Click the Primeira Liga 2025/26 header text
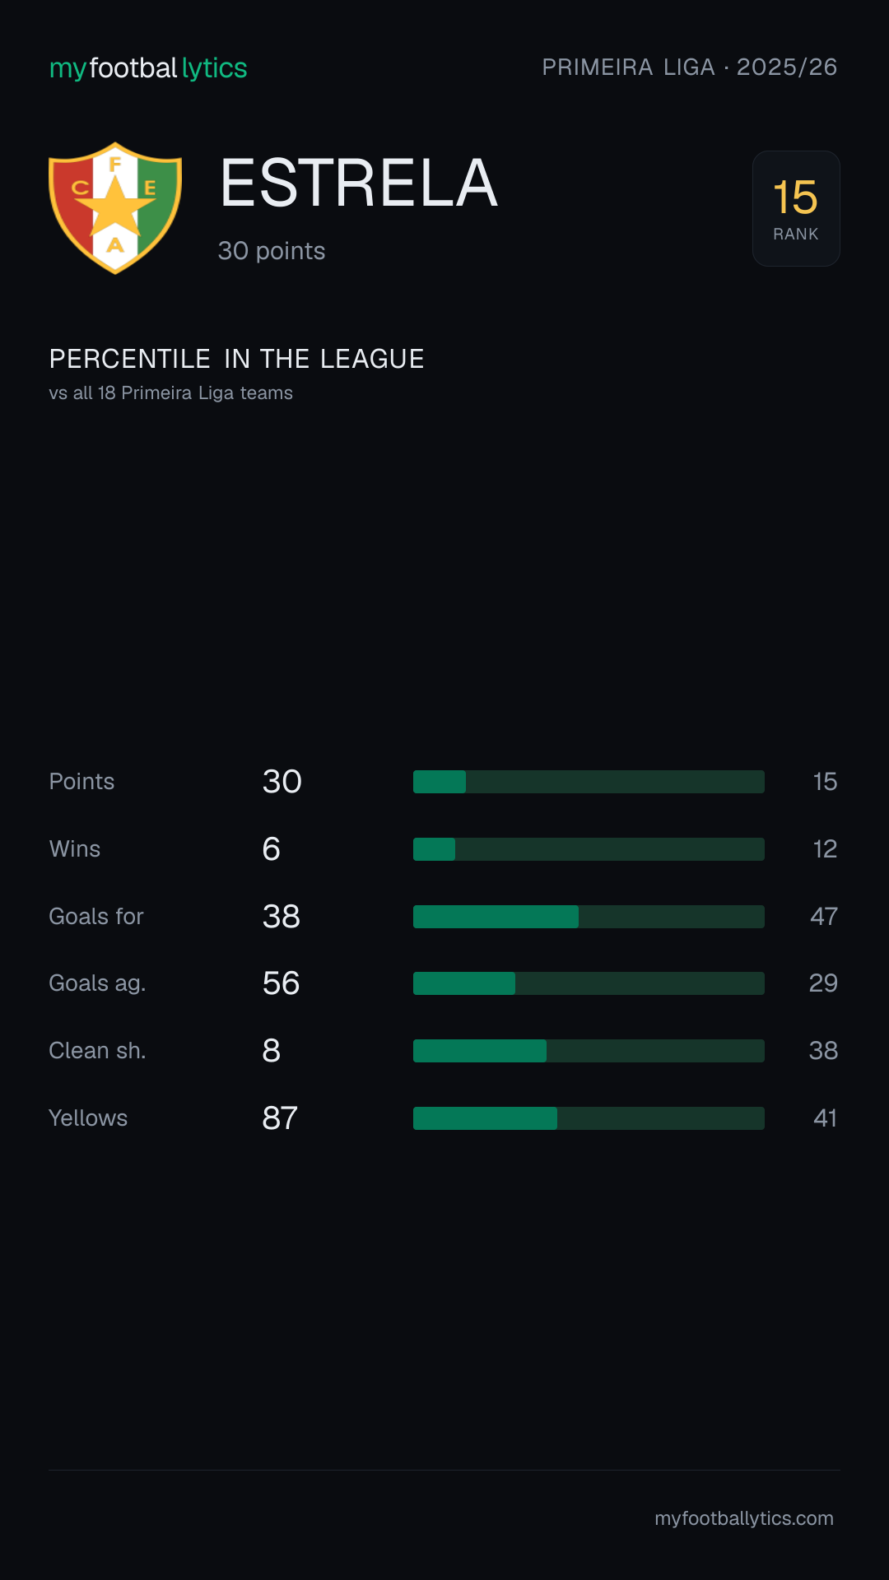 coord(690,67)
